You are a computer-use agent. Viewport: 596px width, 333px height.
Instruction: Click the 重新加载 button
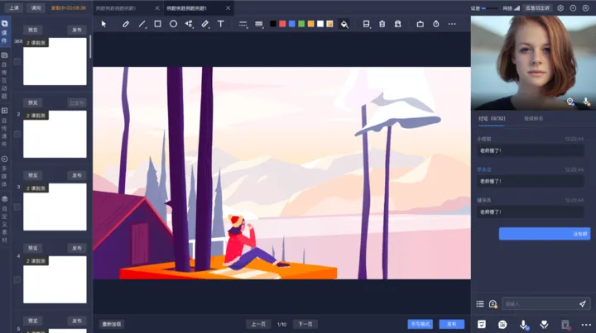click(x=112, y=324)
